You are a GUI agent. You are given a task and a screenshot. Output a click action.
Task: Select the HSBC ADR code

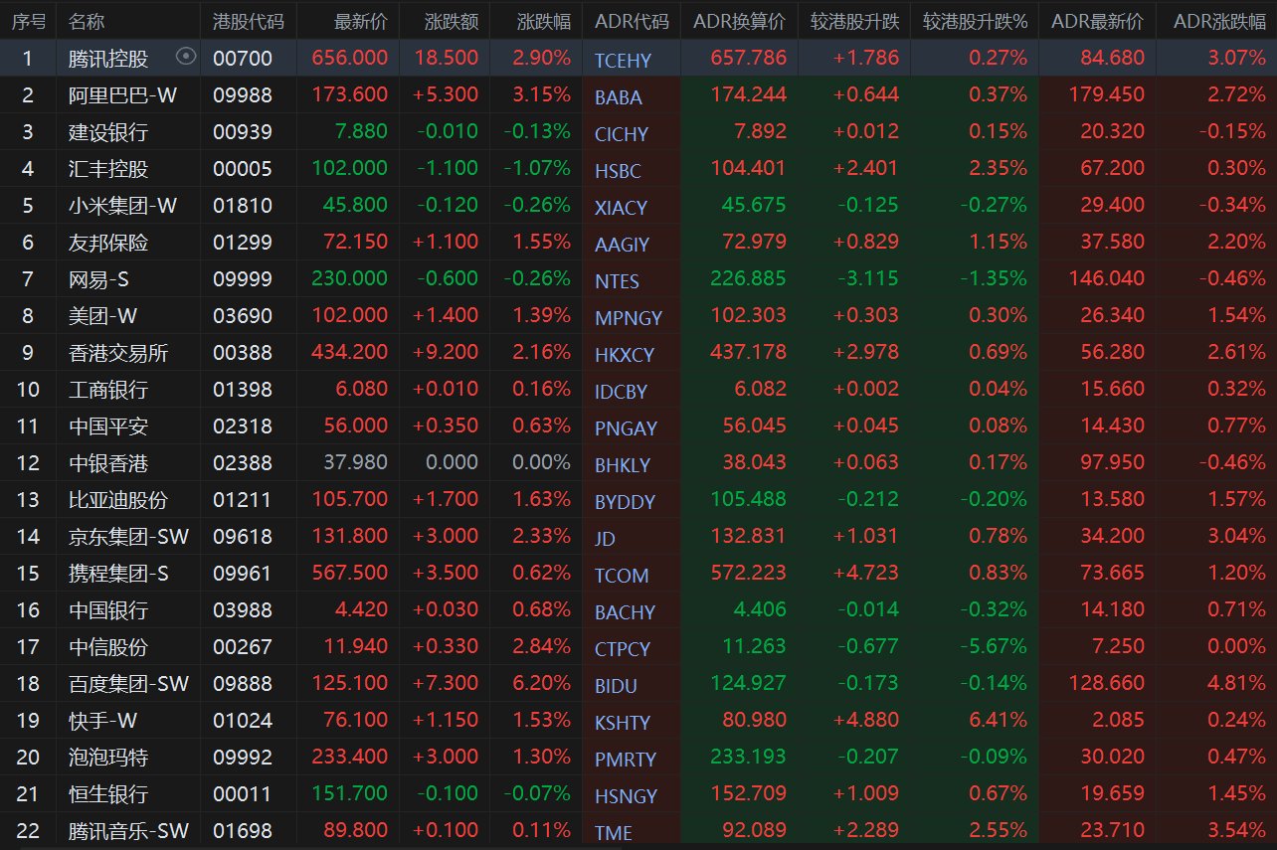618,171
